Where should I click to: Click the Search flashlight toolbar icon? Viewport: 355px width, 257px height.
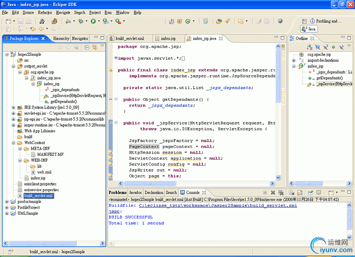[x=227, y=21]
